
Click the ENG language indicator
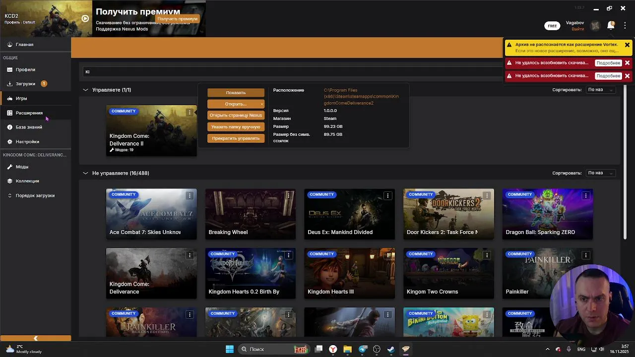[x=581, y=349]
